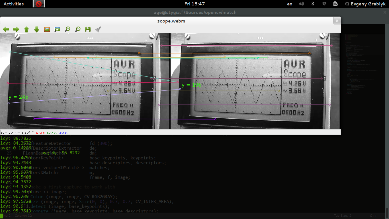Click the fit image to window icon

point(57,29)
